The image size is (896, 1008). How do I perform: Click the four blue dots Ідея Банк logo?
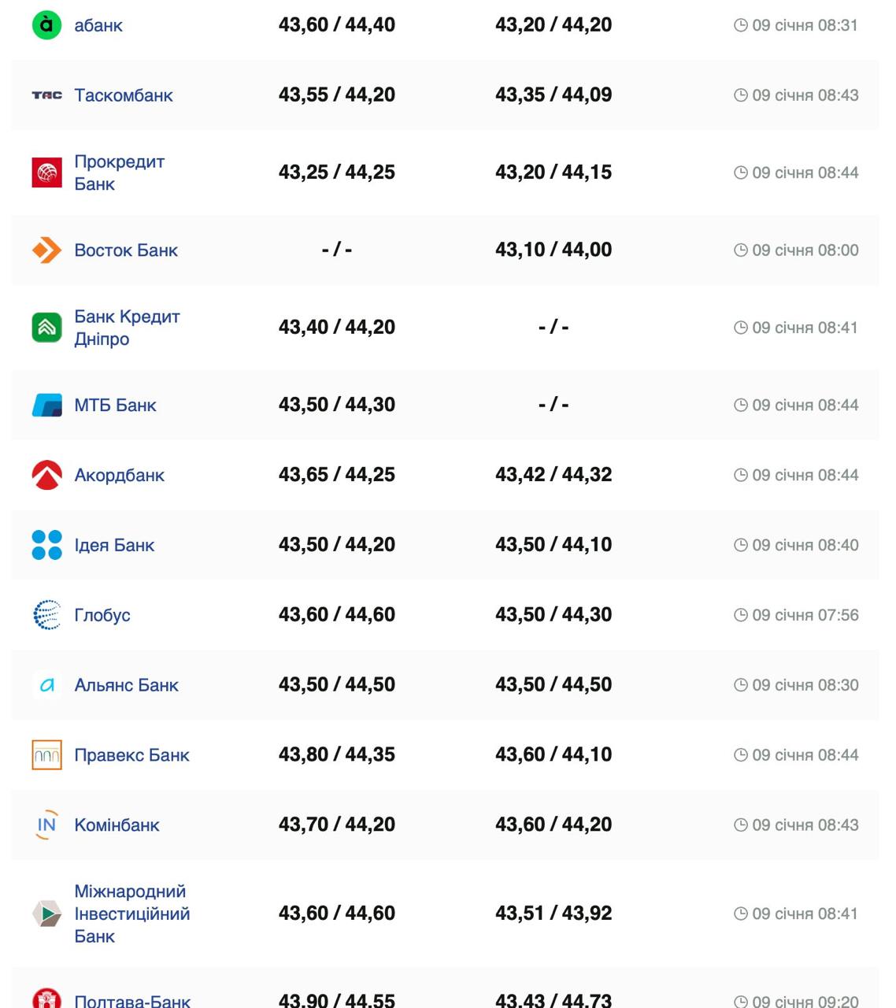pyautogui.click(x=46, y=545)
